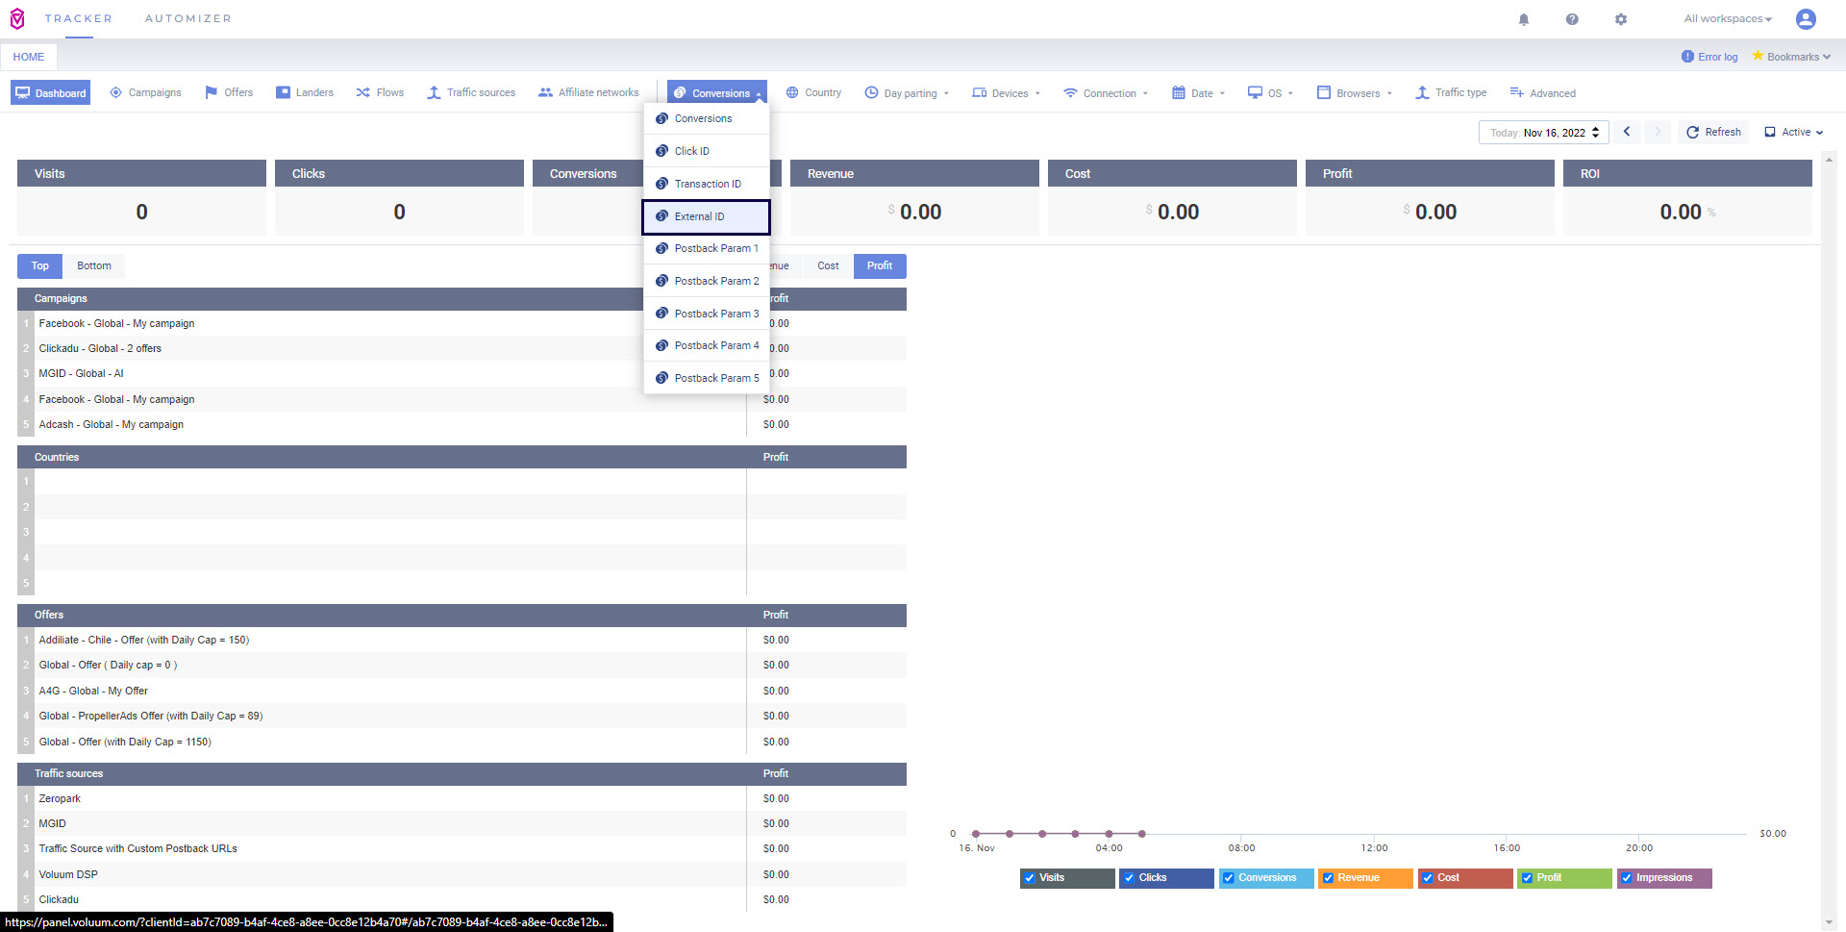Click the notifications bell icon

pyautogui.click(x=1524, y=19)
